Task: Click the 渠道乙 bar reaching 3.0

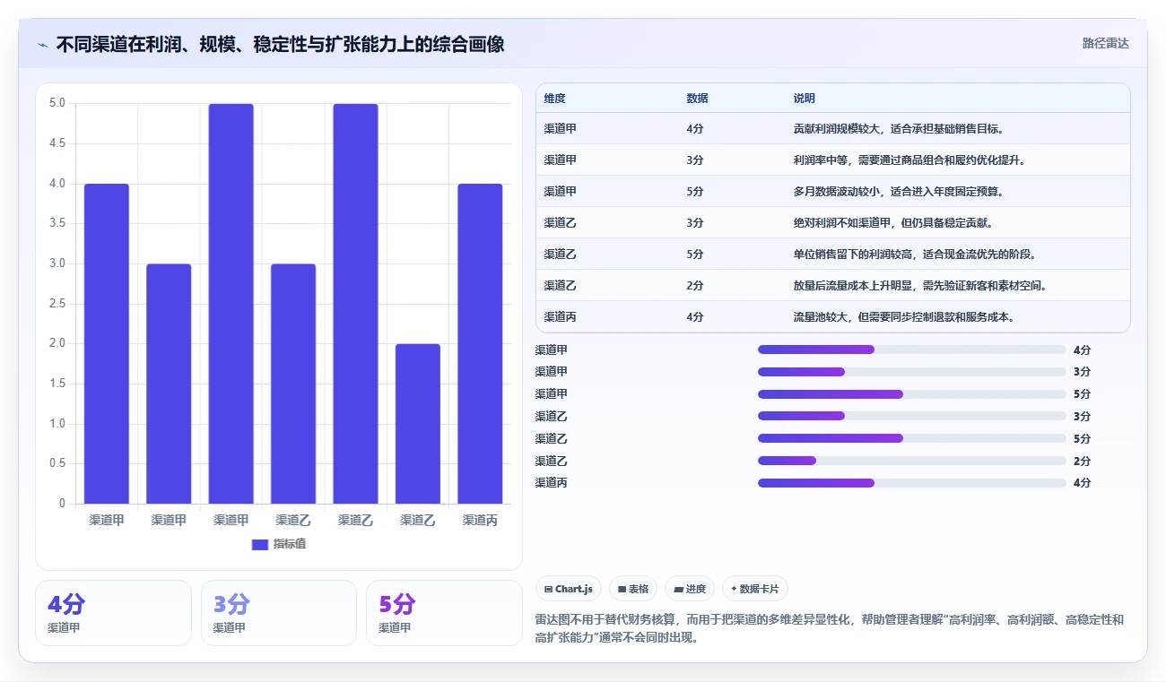Action: tap(293, 384)
